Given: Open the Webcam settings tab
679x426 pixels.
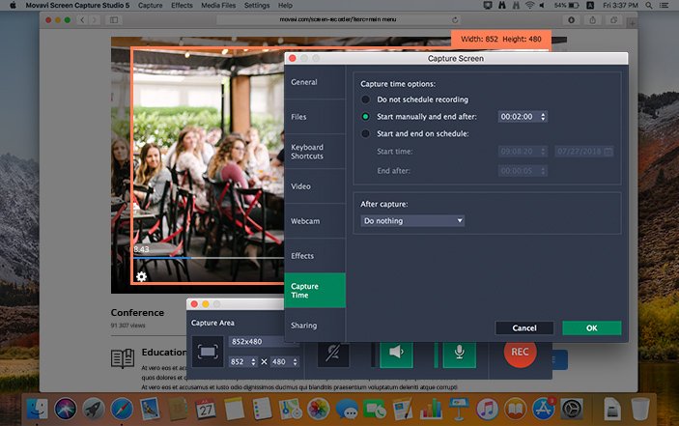Looking at the screenshot, I should point(315,221).
